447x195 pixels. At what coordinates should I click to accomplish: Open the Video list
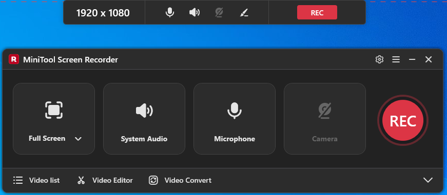click(36, 180)
